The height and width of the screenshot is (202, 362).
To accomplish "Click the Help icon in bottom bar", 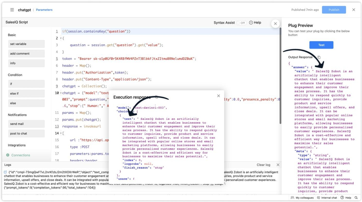I will [342, 198].
